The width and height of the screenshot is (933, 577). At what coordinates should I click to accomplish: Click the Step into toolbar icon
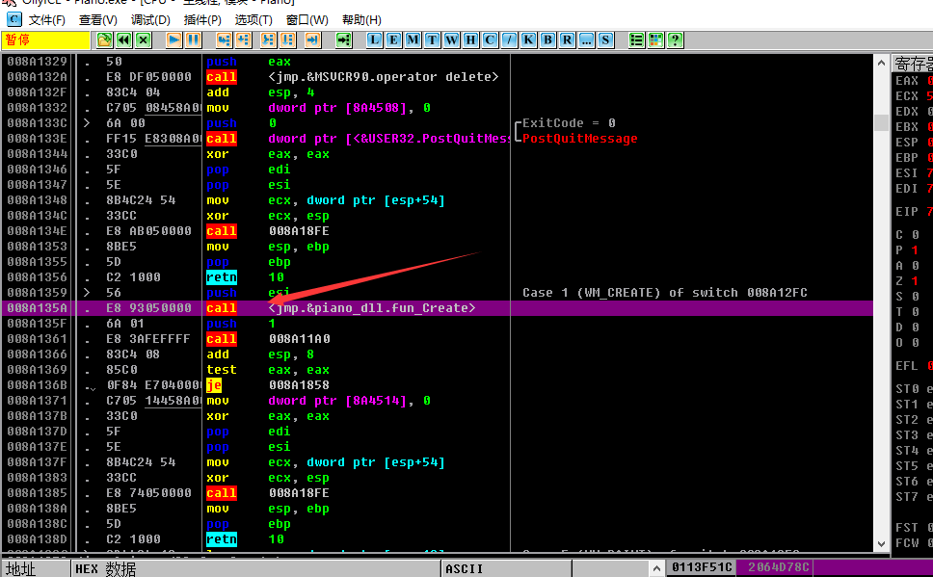pyautogui.click(x=224, y=39)
